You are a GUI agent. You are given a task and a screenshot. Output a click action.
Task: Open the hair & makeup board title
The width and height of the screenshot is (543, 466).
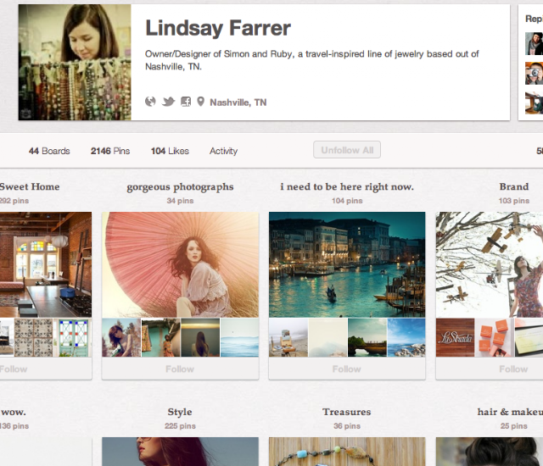(510, 412)
